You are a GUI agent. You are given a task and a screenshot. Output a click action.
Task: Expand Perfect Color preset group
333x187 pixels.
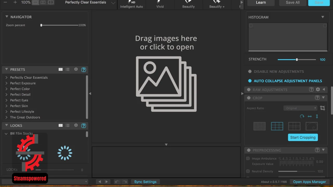(x=7, y=89)
